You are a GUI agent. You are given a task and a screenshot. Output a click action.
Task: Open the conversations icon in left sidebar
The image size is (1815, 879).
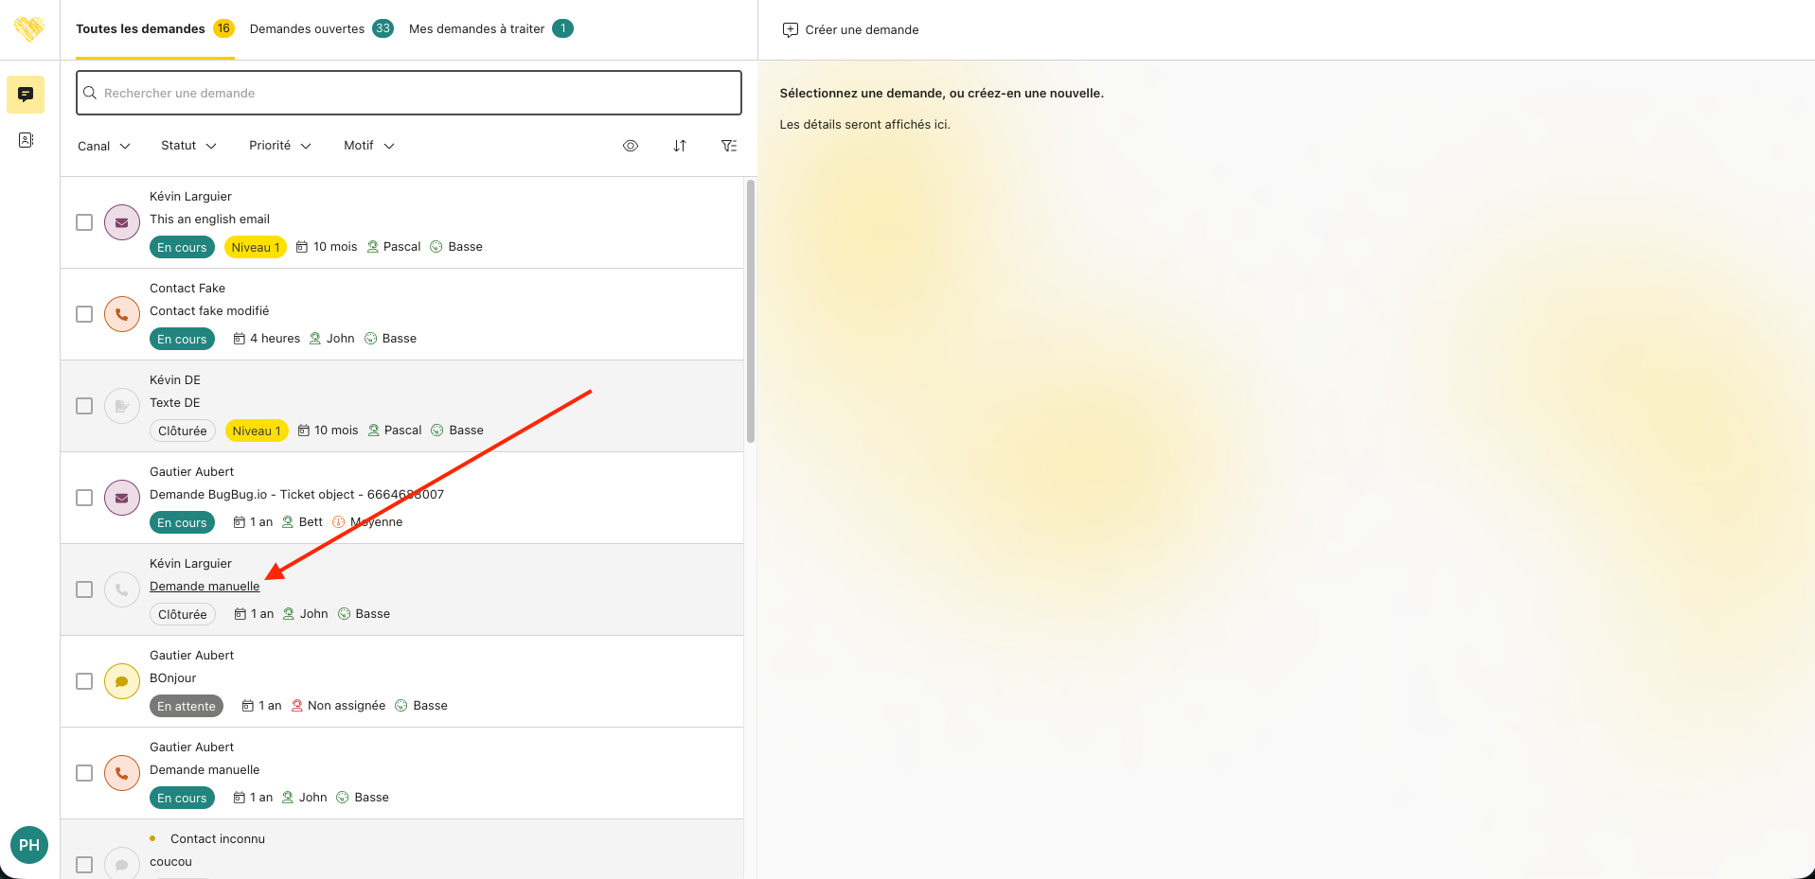(x=26, y=95)
